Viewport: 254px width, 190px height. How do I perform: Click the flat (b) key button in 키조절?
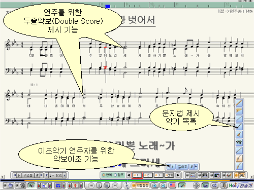(19, 175)
